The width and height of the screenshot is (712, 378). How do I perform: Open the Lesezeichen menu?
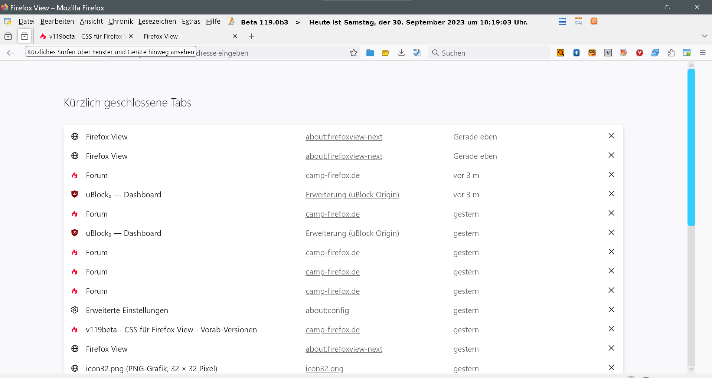click(157, 22)
